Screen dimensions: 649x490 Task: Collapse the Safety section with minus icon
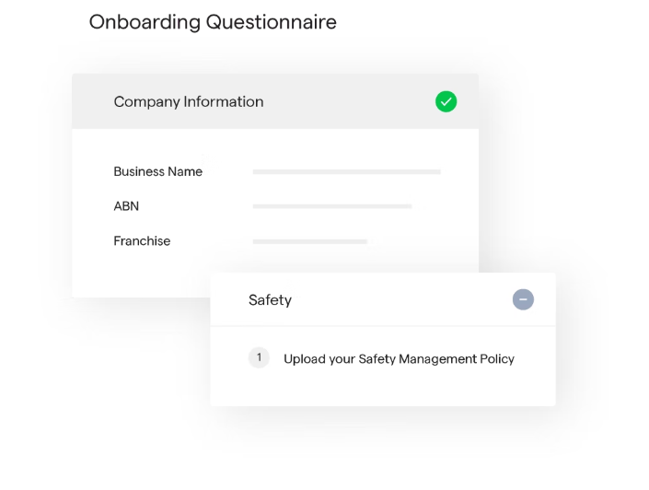(x=523, y=299)
